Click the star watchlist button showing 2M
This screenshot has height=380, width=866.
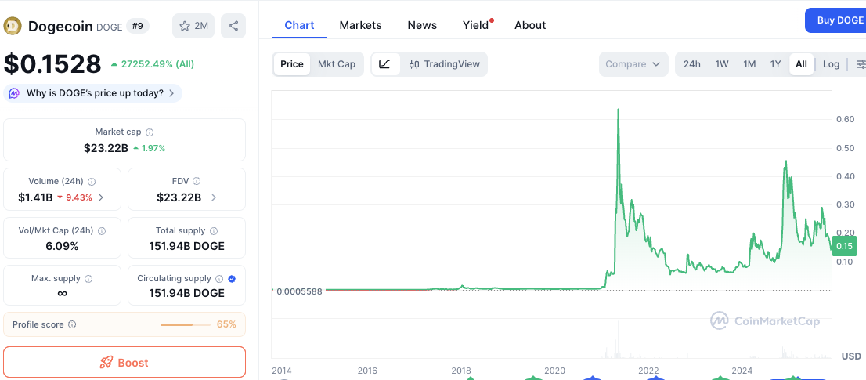(193, 26)
